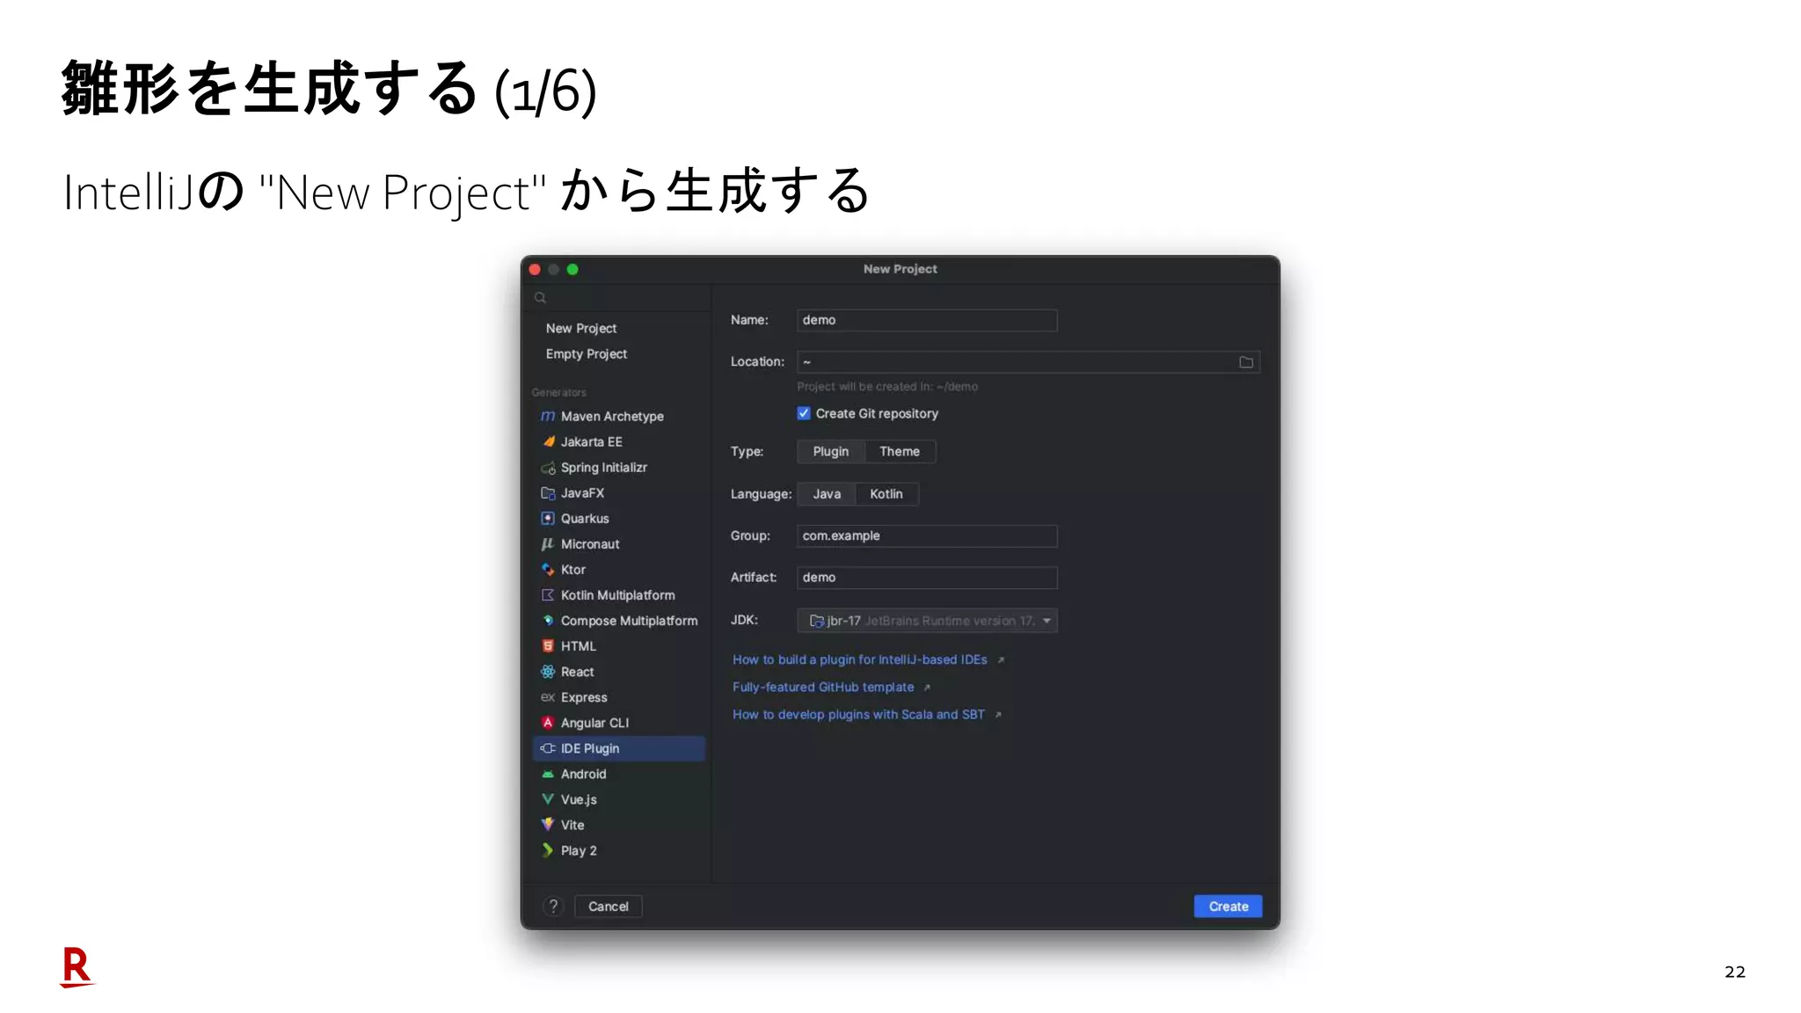The height and width of the screenshot is (1013, 1801).
Task: Select the Kotlin Multiplatform label
Action: coord(618,595)
